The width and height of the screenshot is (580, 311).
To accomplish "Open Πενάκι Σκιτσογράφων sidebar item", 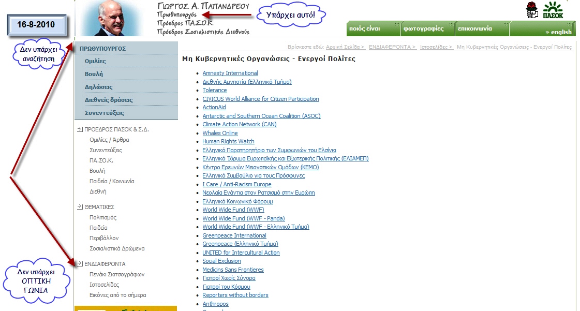I will click(117, 274).
